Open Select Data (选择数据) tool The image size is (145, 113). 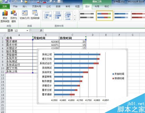[35, 15]
